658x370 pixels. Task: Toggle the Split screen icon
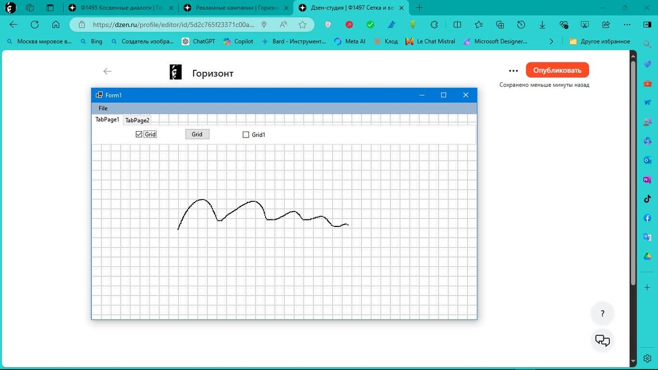(x=457, y=25)
